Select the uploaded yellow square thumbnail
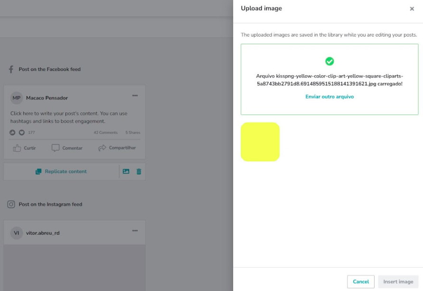The image size is (423, 291). 260,142
